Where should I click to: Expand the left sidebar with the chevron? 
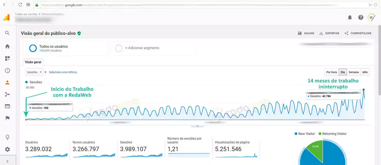click(7, 161)
